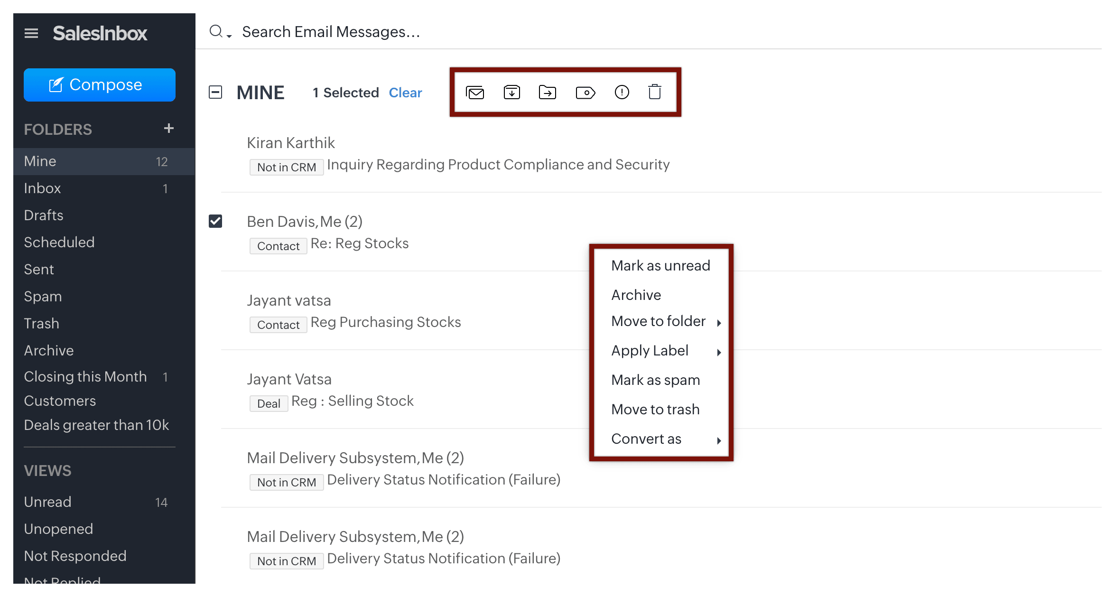This screenshot has width=1115, height=597.
Task: Open the hamburger menu beside SalesInbox
Action: point(31,33)
